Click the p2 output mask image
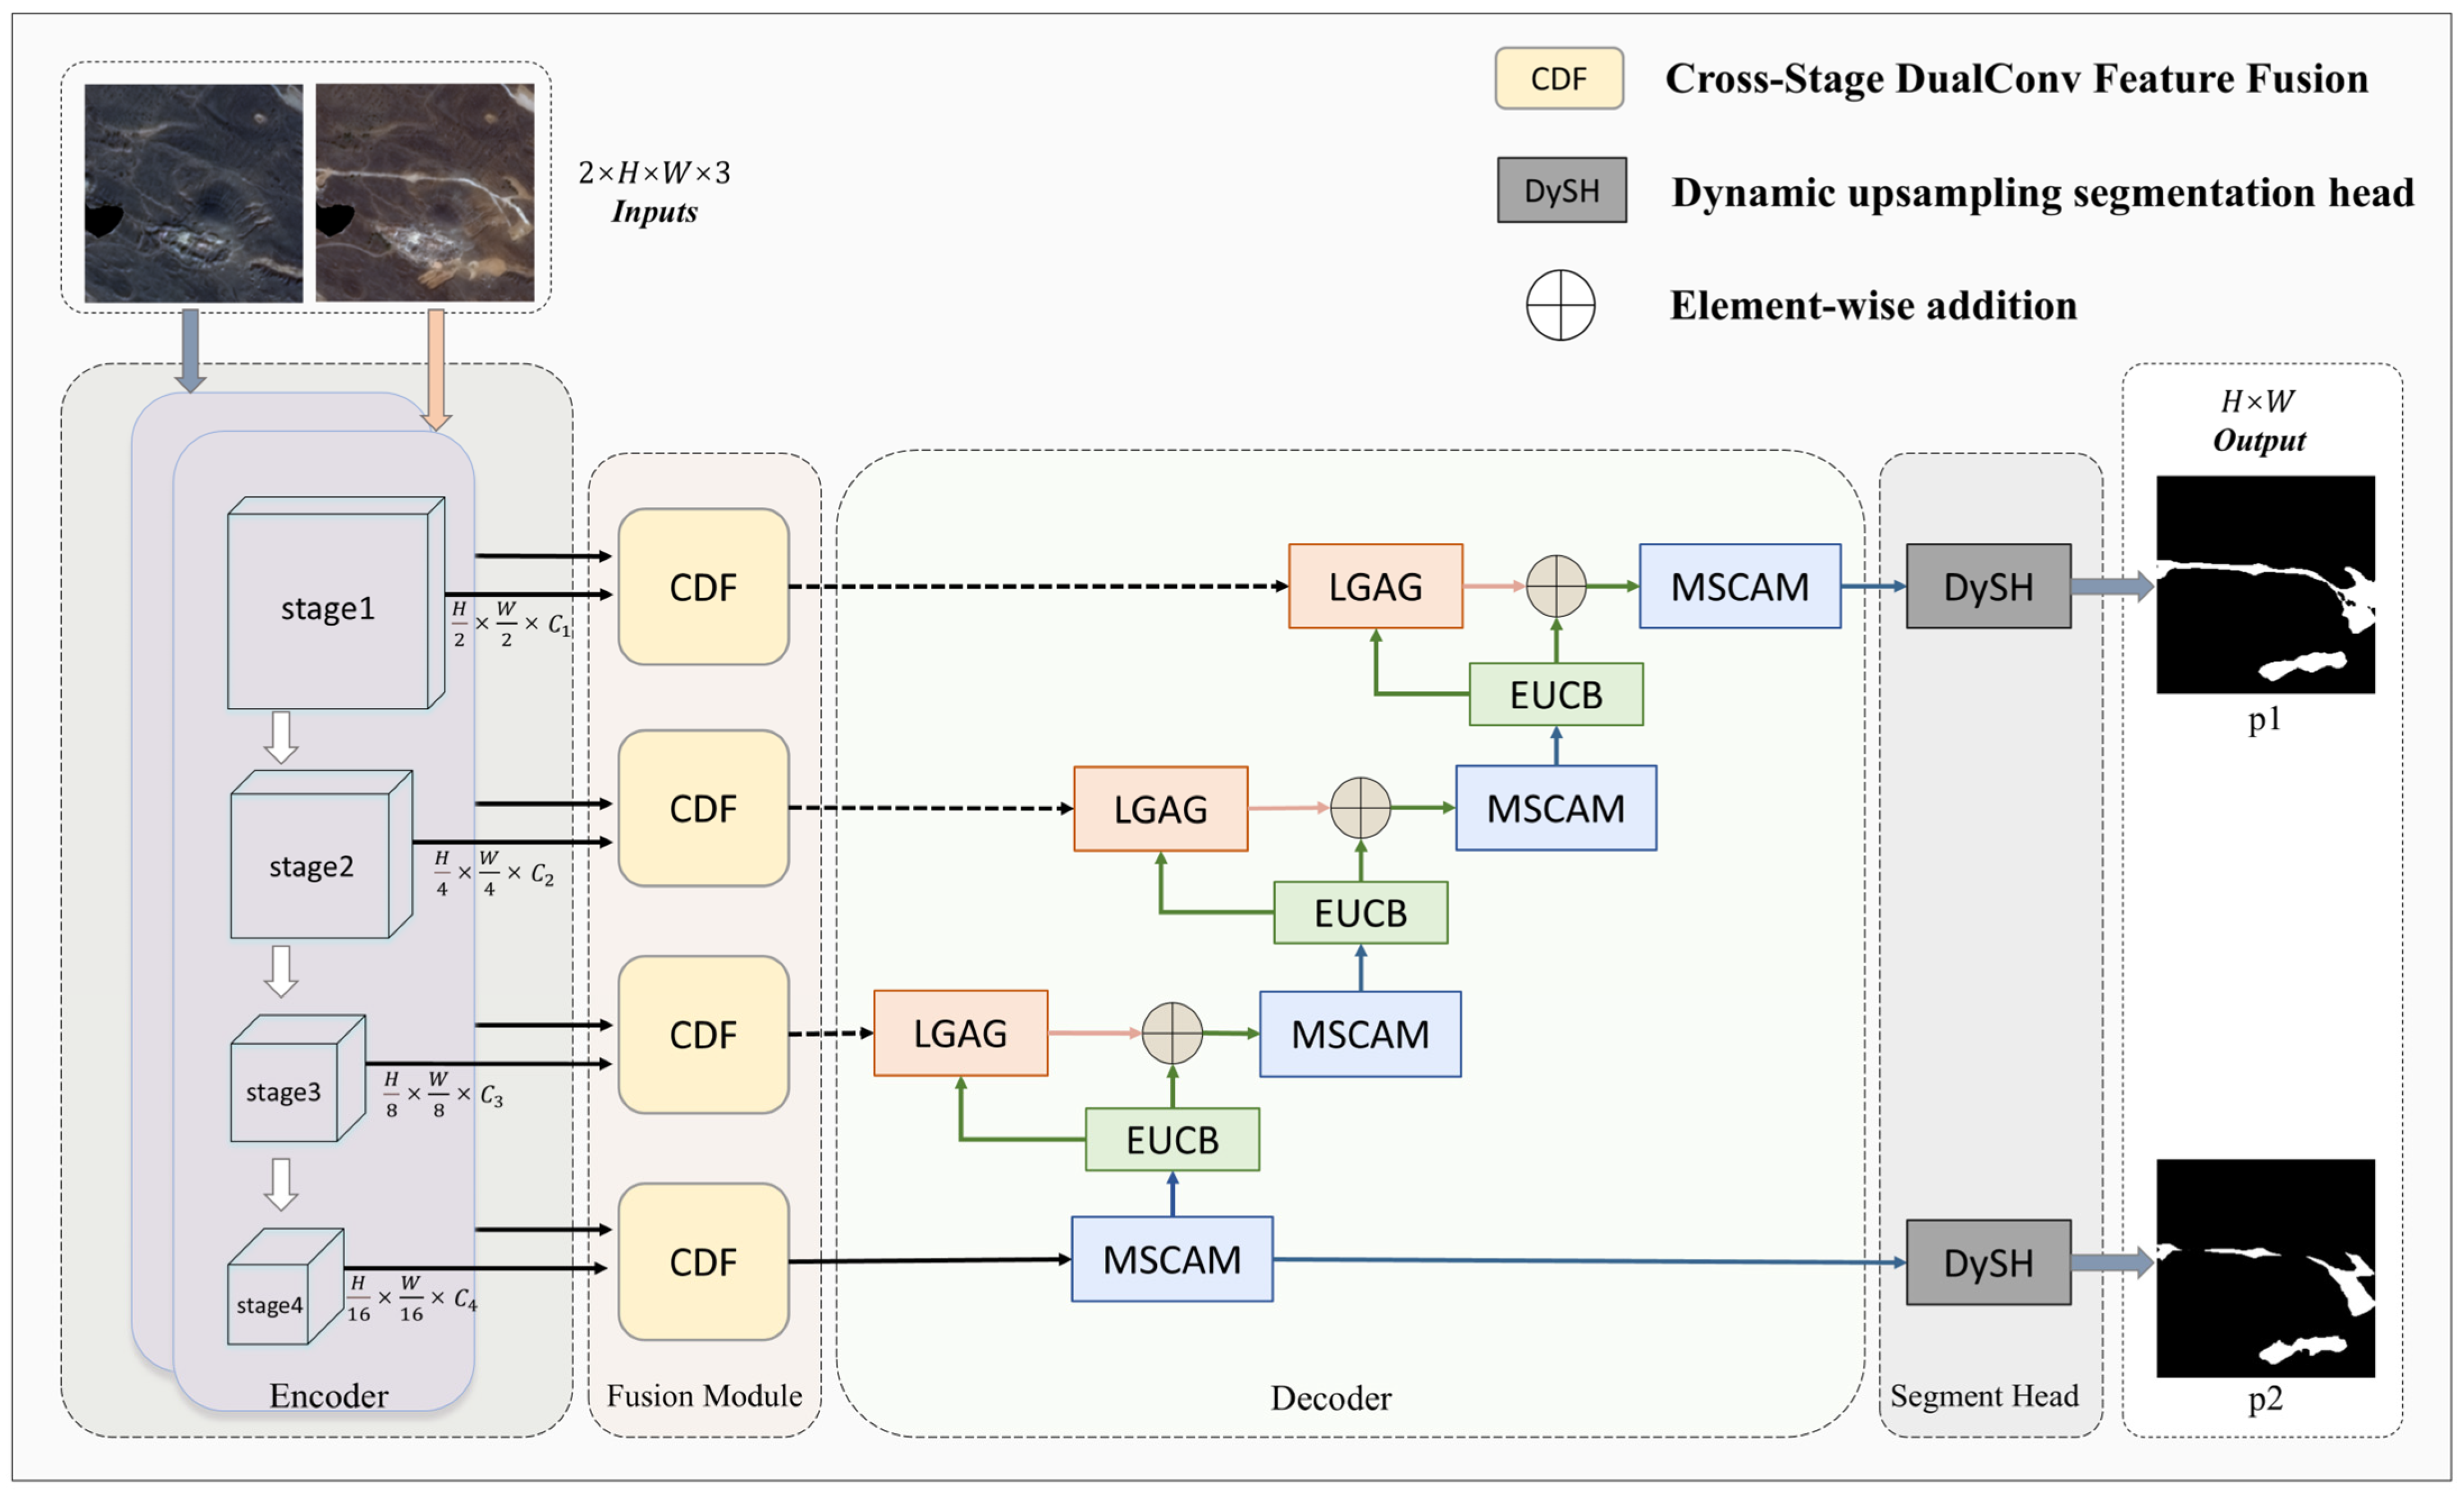2464x1499 pixels. (2265, 1268)
